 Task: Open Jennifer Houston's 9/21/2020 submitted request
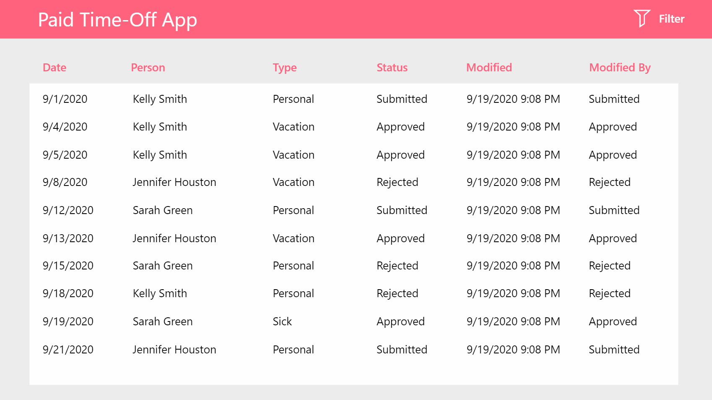pyautogui.click(x=294, y=349)
